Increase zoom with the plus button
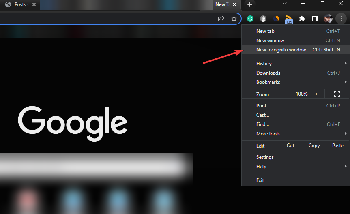The height and width of the screenshot is (214, 350). 316,94
